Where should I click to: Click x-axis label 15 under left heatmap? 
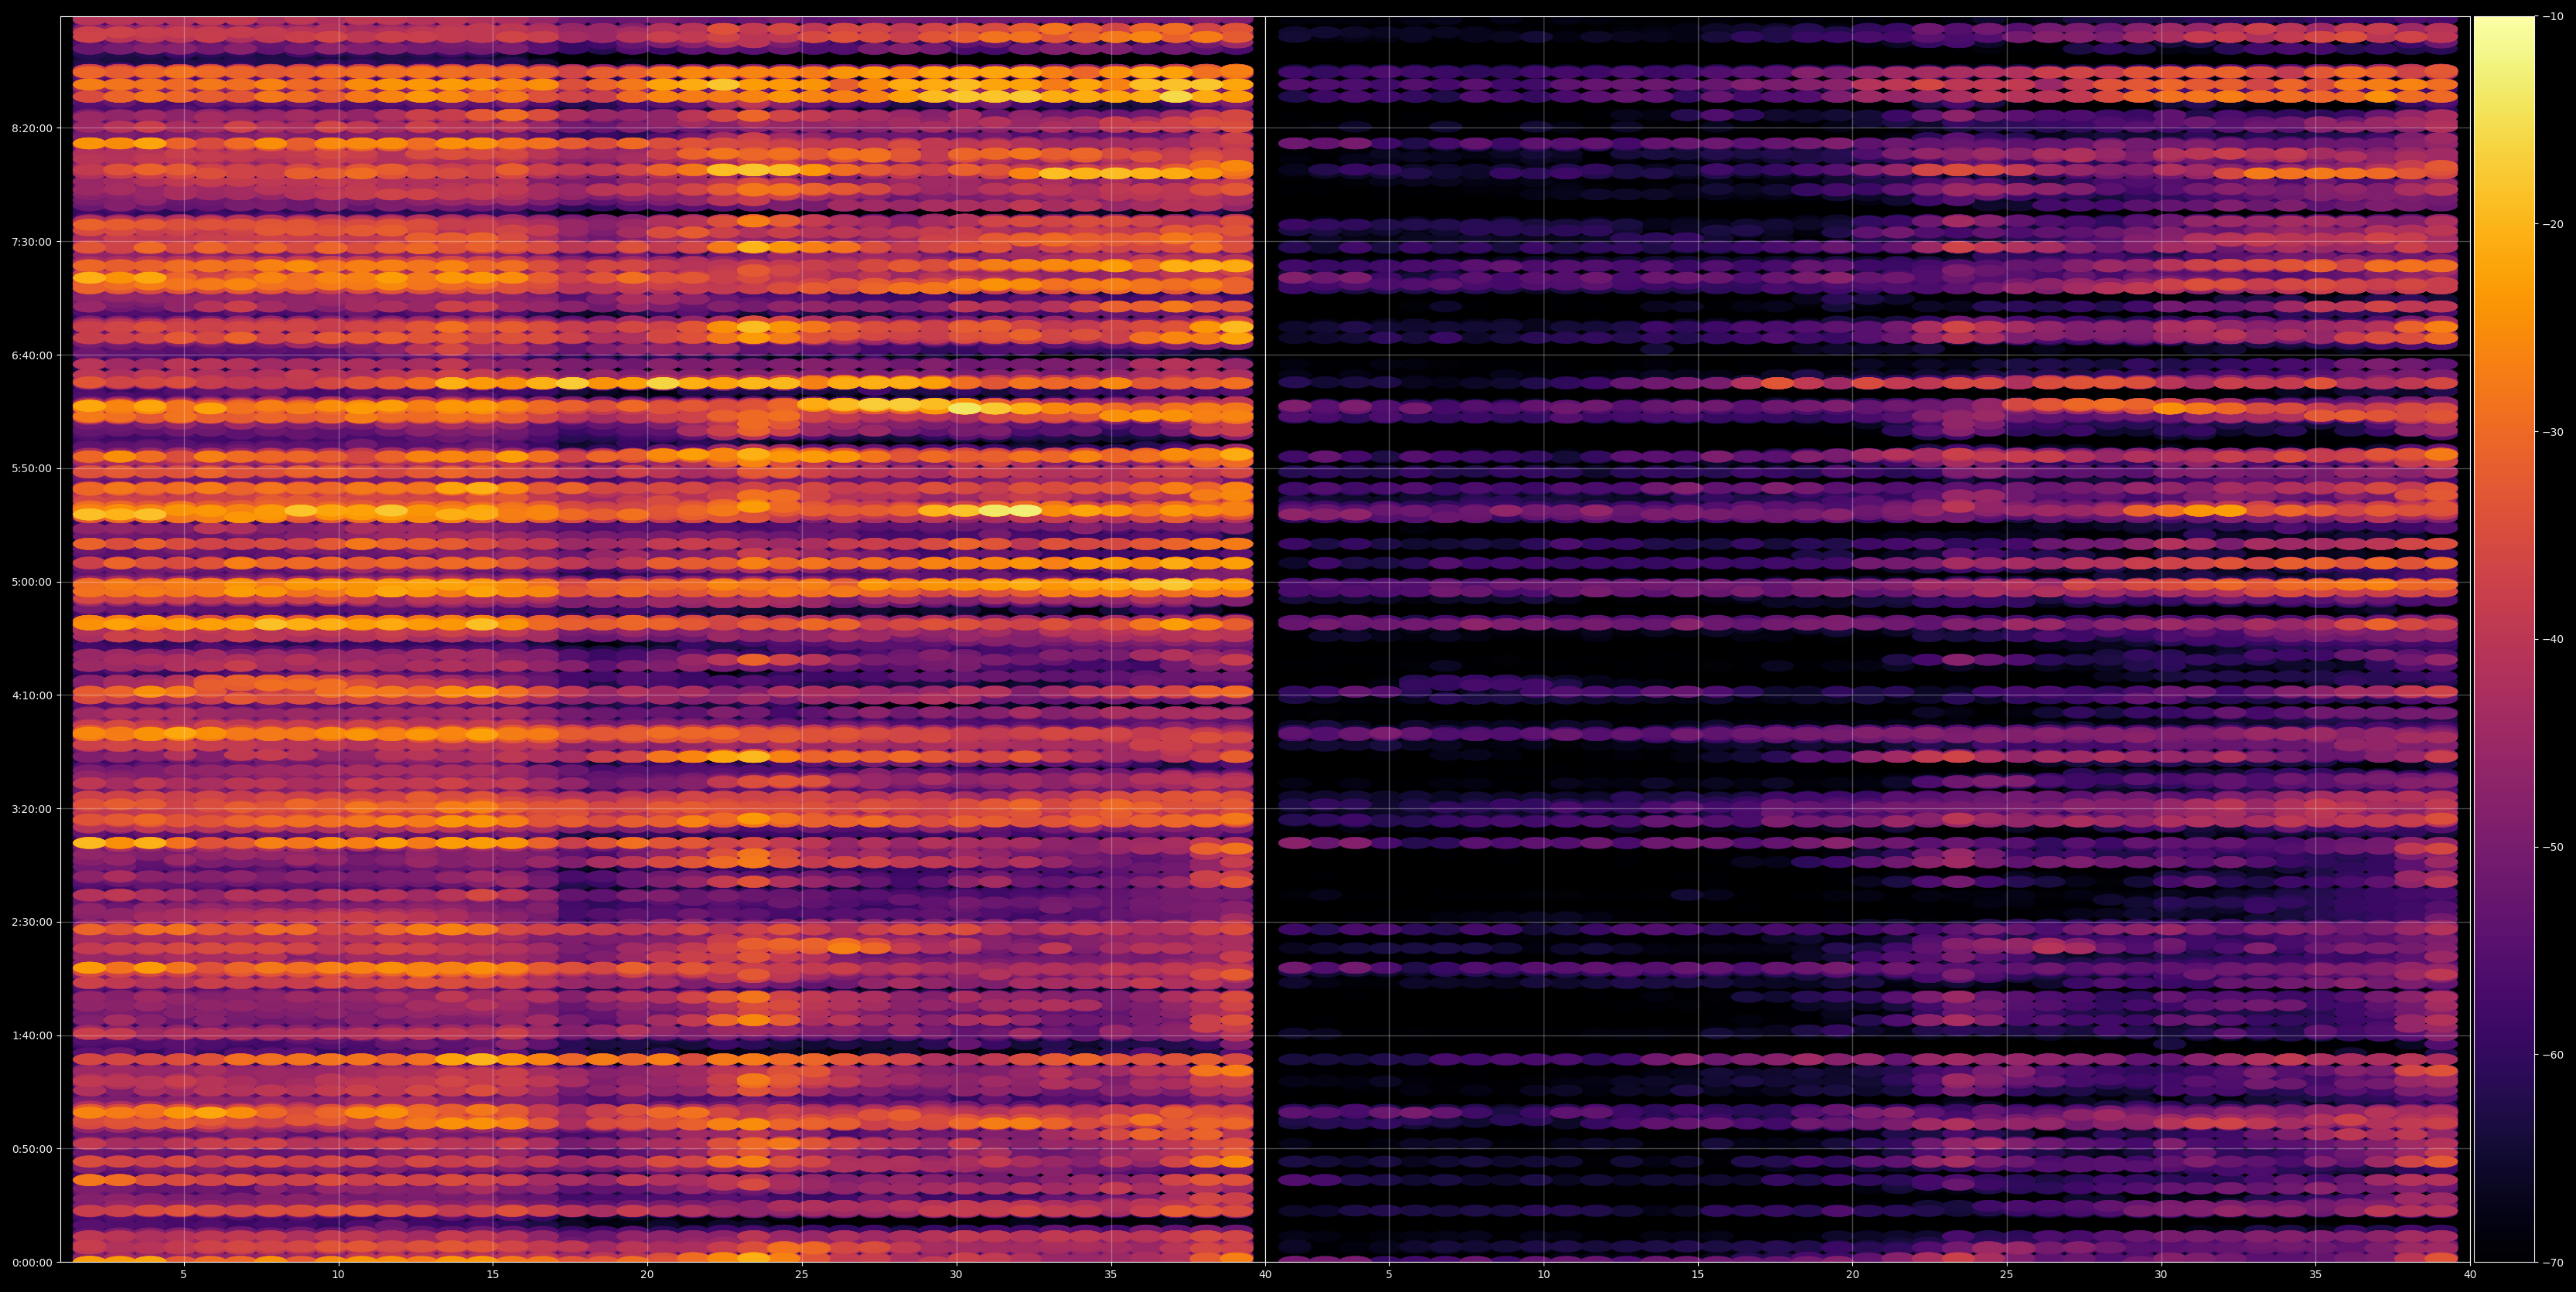click(493, 1275)
